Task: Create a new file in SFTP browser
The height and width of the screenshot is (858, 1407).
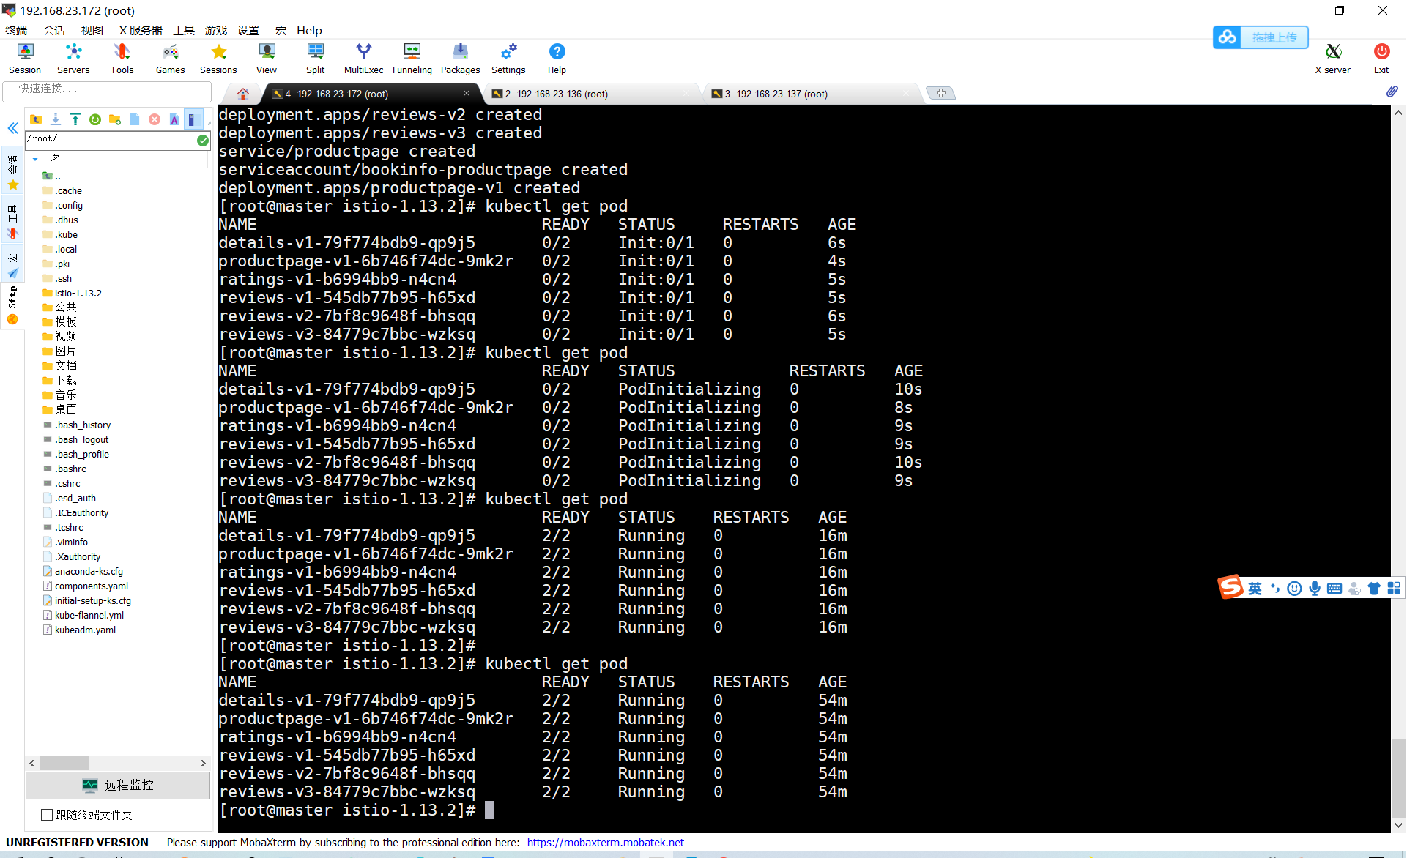Action: tap(135, 119)
